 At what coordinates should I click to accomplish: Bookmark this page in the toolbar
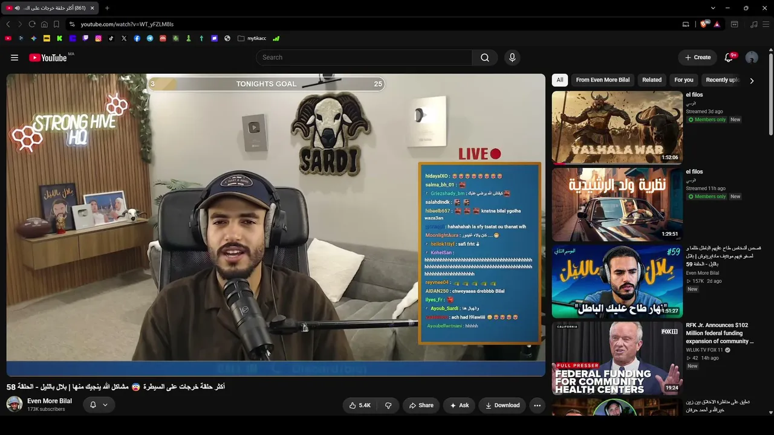point(56,24)
